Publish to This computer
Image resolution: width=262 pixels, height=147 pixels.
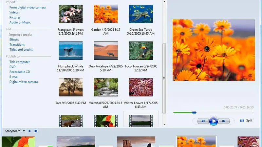20,62
